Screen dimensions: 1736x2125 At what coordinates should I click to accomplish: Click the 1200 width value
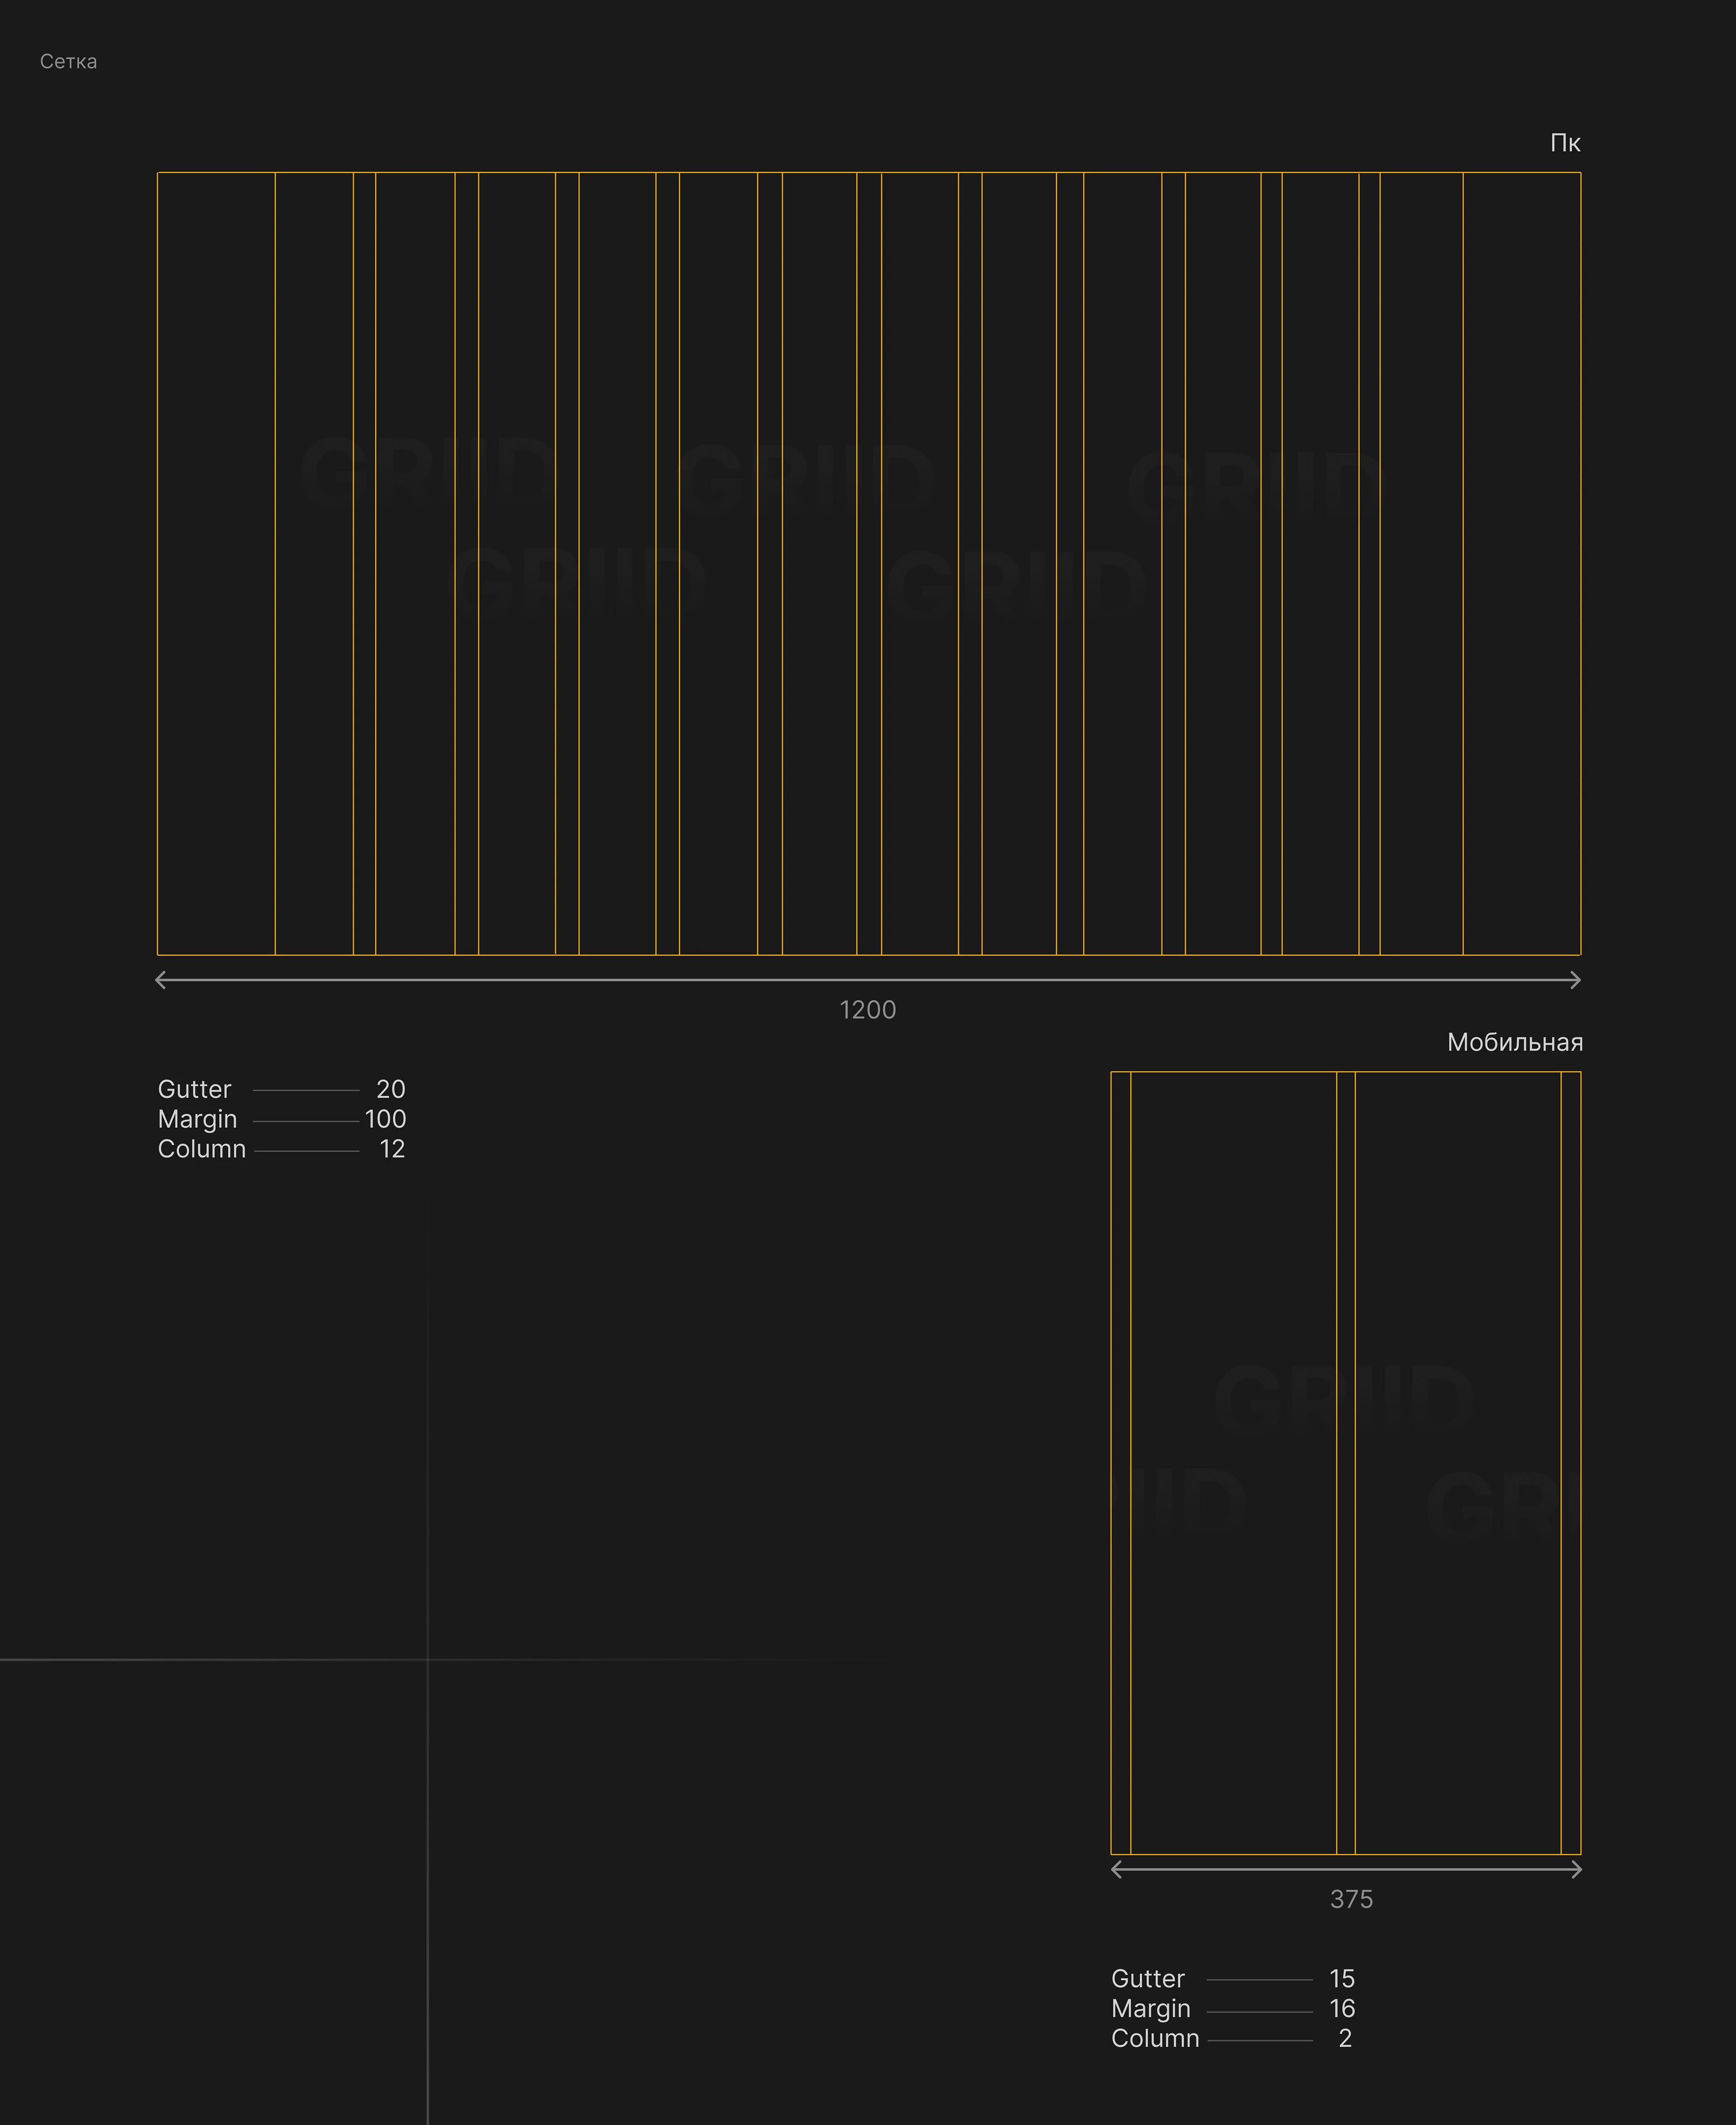pyautogui.click(x=867, y=1010)
